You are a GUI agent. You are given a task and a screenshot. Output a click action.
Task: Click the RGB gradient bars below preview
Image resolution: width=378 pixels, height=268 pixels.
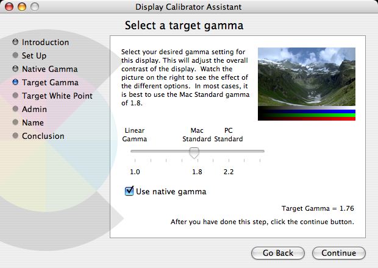click(x=307, y=113)
